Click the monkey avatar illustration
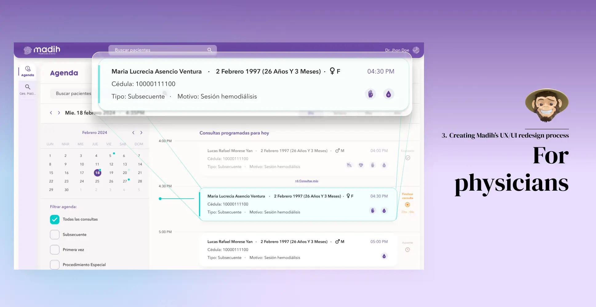The width and height of the screenshot is (596, 307). coord(547,106)
